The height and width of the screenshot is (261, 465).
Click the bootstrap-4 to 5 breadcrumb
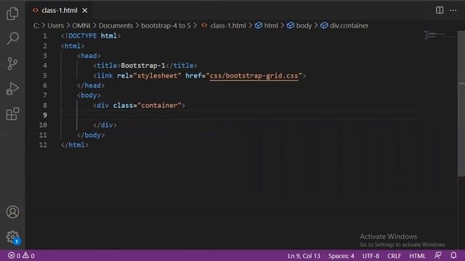click(x=166, y=26)
